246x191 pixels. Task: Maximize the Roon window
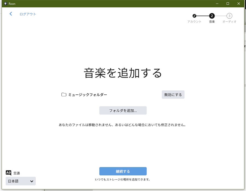pos(228,4)
